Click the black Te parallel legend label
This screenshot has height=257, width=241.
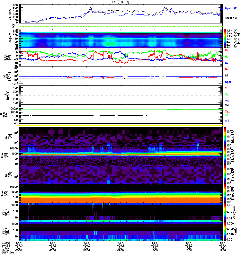pos(227,105)
